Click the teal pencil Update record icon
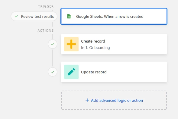This screenshot has height=119, width=178. click(71, 72)
